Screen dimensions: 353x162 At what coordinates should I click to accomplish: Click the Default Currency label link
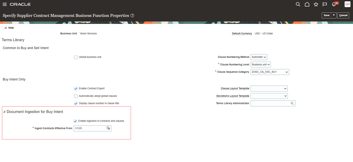(242, 34)
